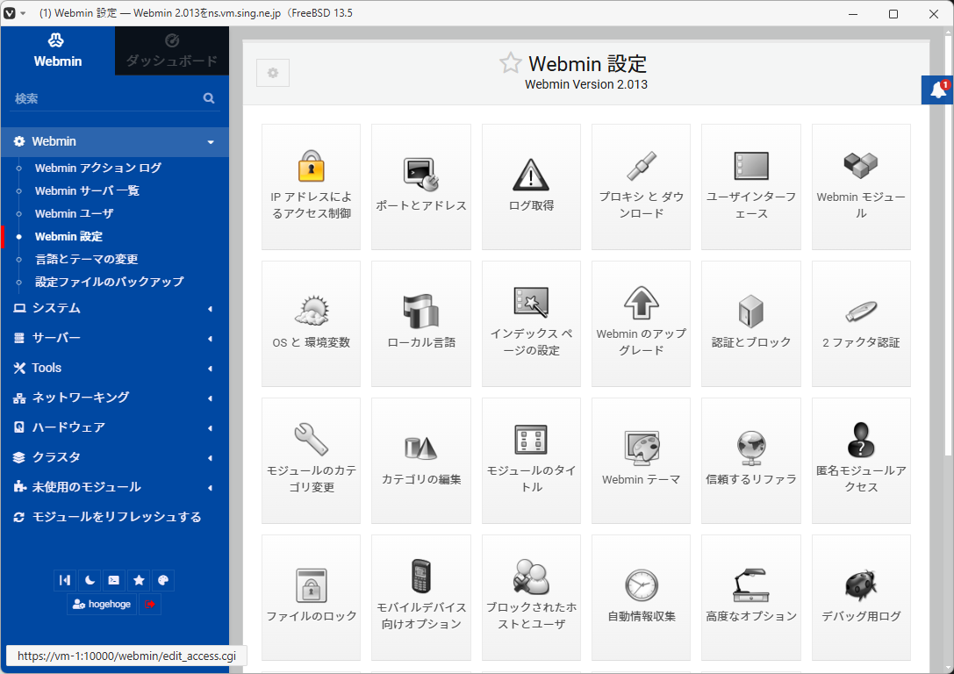Open OS と 環境変数 tile

pos(311,324)
